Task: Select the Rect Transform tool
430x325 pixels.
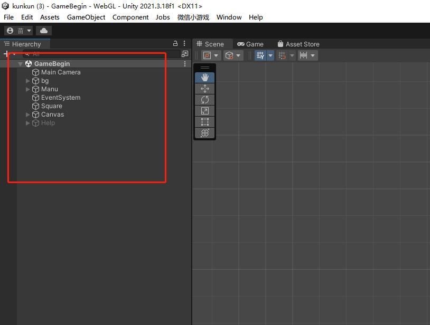Action: point(205,122)
